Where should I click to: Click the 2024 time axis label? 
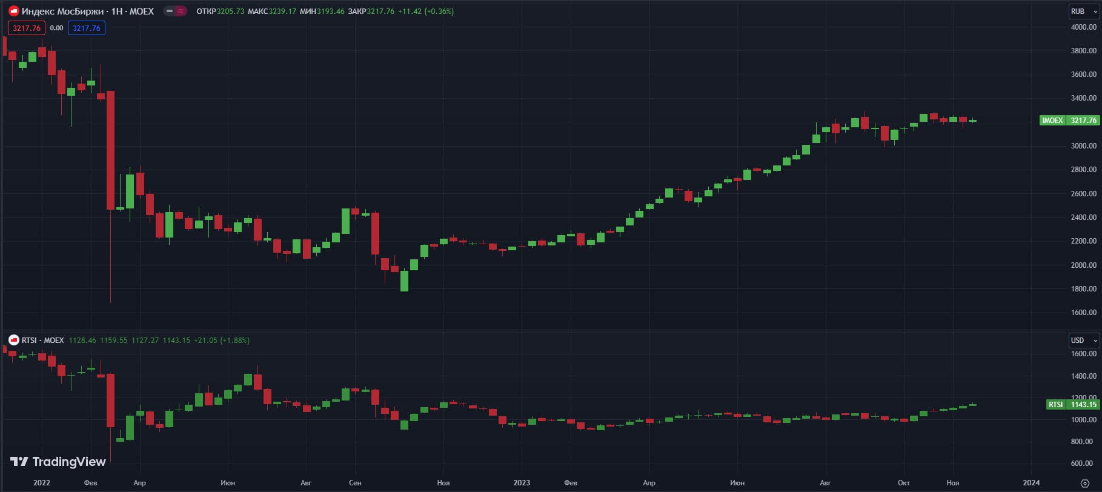pos(1031,483)
